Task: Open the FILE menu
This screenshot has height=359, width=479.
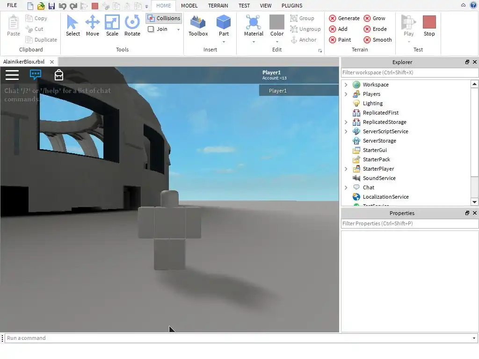Action: 12,6
